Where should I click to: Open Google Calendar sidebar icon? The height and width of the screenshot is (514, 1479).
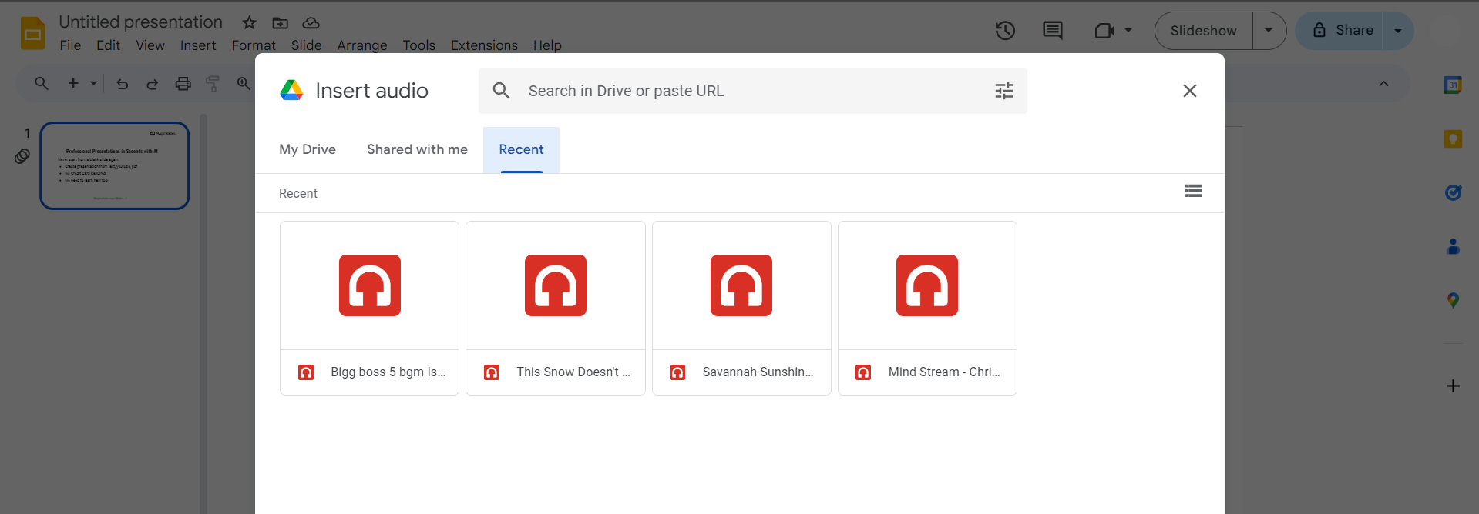(x=1453, y=85)
